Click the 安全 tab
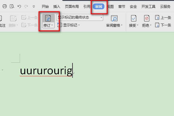 (x=133, y=6)
